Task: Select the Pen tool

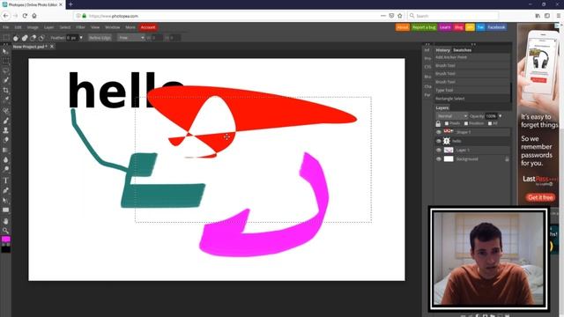Action: (5, 190)
